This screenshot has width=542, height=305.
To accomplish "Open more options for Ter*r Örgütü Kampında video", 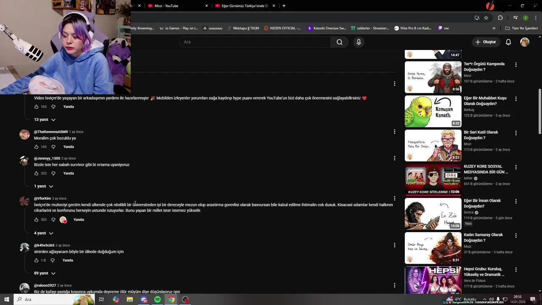I will point(516,65).
